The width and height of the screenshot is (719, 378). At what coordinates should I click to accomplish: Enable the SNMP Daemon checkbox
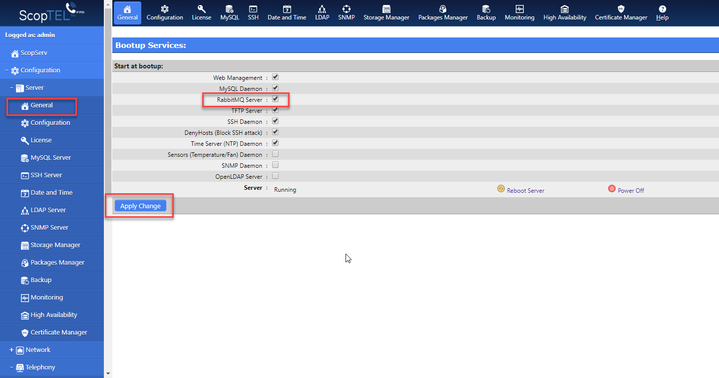click(x=275, y=165)
